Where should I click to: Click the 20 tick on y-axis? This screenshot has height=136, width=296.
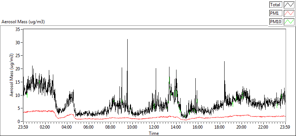pyautogui.click(x=18, y=69)
